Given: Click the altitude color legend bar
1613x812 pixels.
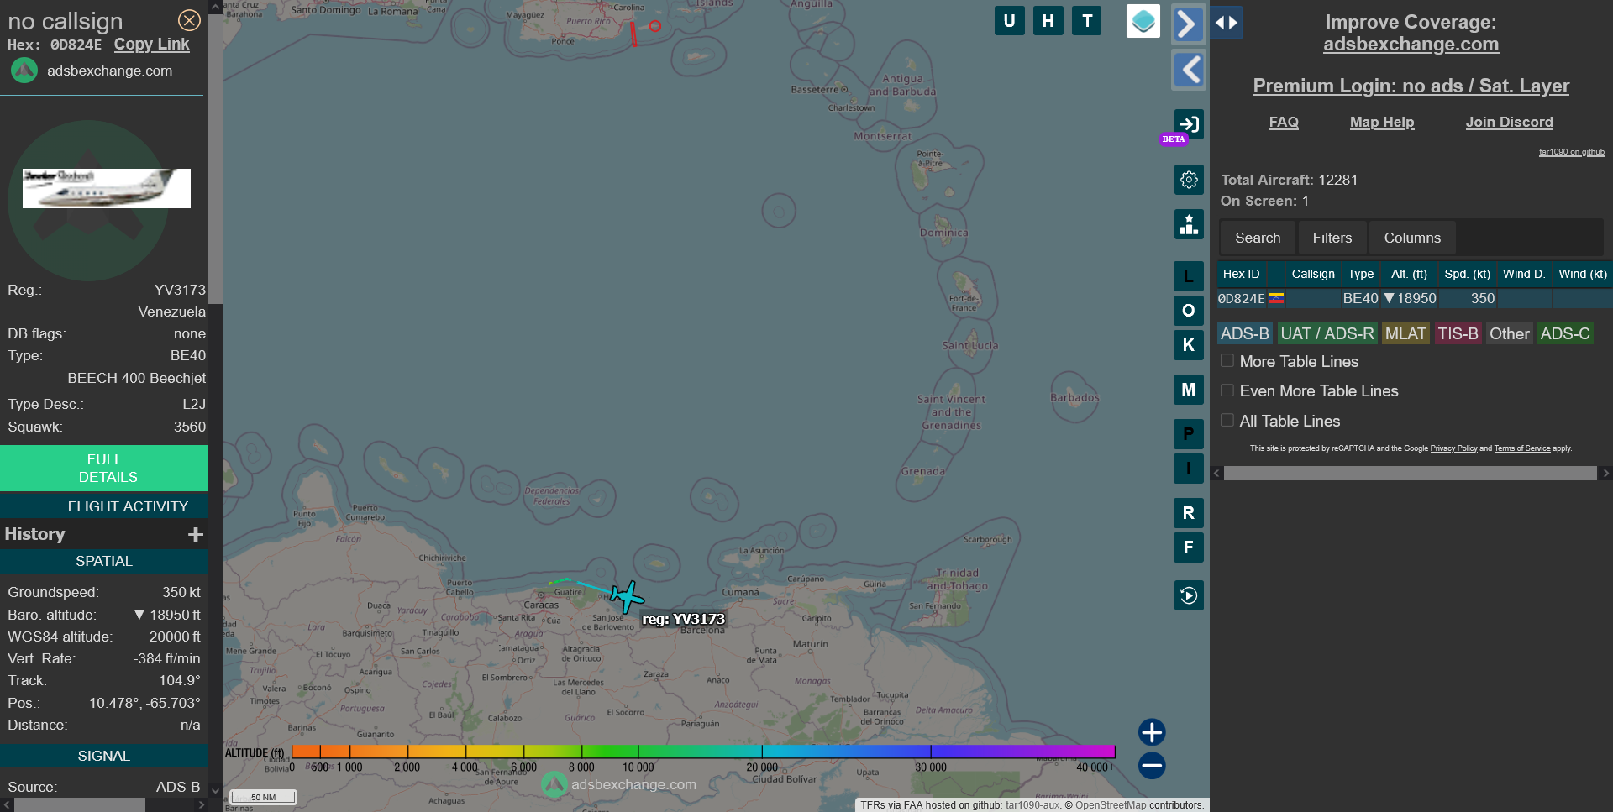Looking at the screenshot, I should (x=702, y=752).
